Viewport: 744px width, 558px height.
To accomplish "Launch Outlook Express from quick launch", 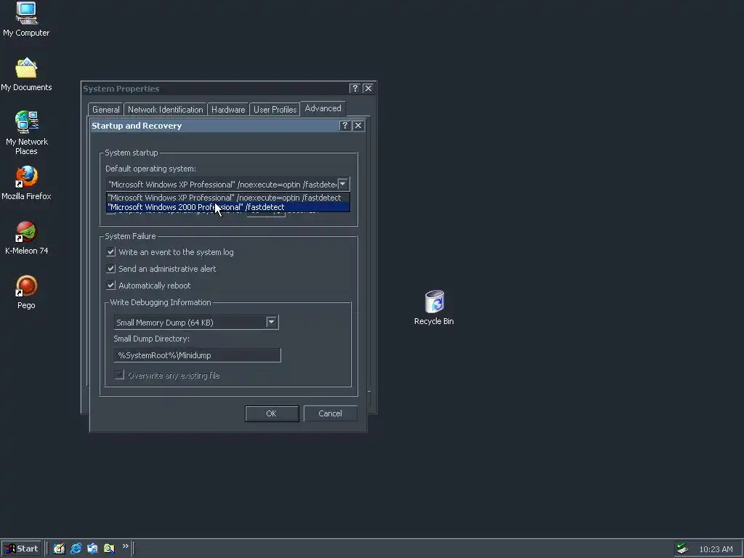I will 92,549.
